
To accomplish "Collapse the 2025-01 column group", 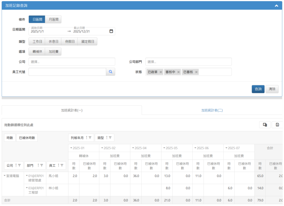I will 71,148.
